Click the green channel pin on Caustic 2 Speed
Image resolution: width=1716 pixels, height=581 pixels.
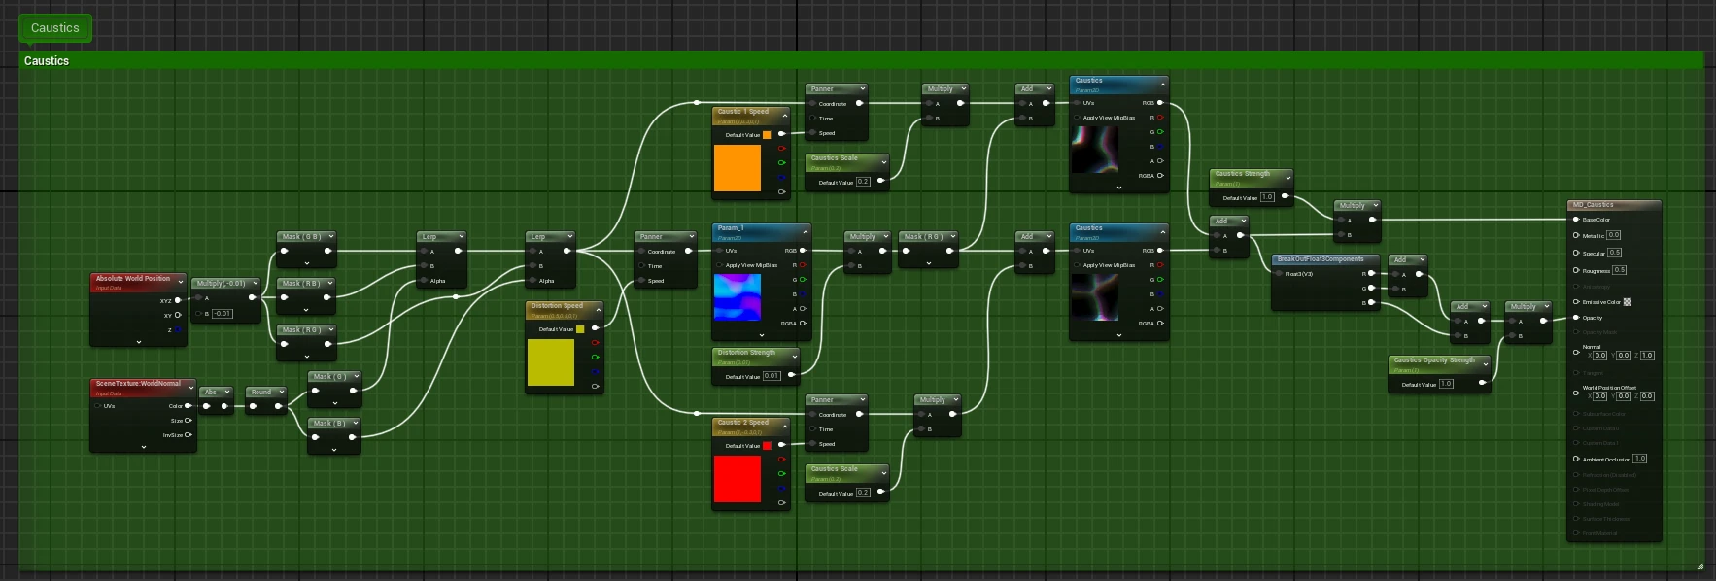click(x=781, y=474)
